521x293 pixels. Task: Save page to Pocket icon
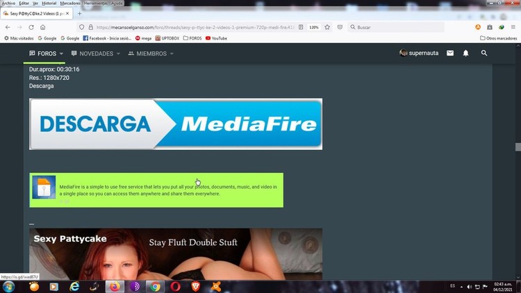tap(340, 27)
